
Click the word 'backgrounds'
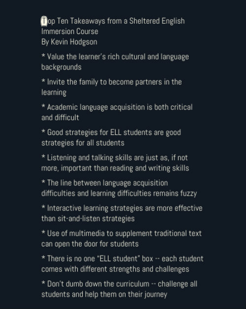click(x=61, y=67)
